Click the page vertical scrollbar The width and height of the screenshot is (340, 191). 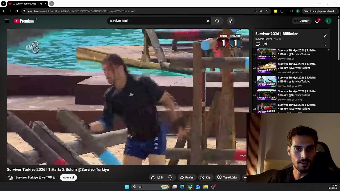tap(338, 39)
